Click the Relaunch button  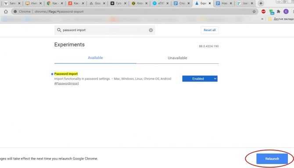click(272, 159)
